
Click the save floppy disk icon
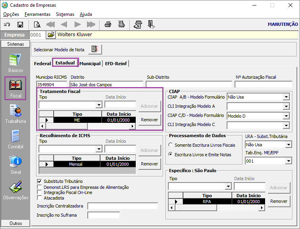click(20, 25)
